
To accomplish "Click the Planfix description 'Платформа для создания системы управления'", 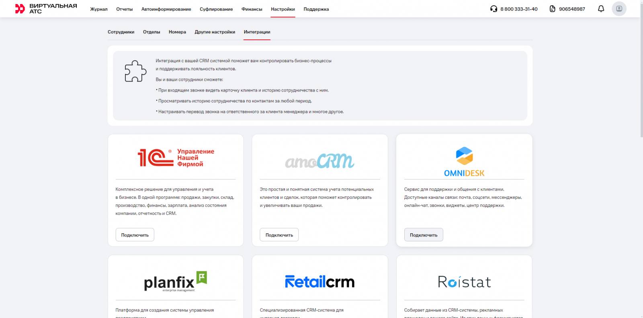I will [x=165, y=310].
